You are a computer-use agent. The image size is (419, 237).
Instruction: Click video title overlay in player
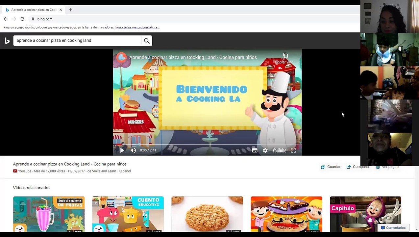click(x=193, y=57)
